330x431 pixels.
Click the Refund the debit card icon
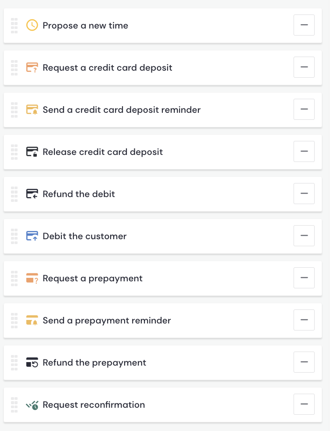(x=32, y=194)
